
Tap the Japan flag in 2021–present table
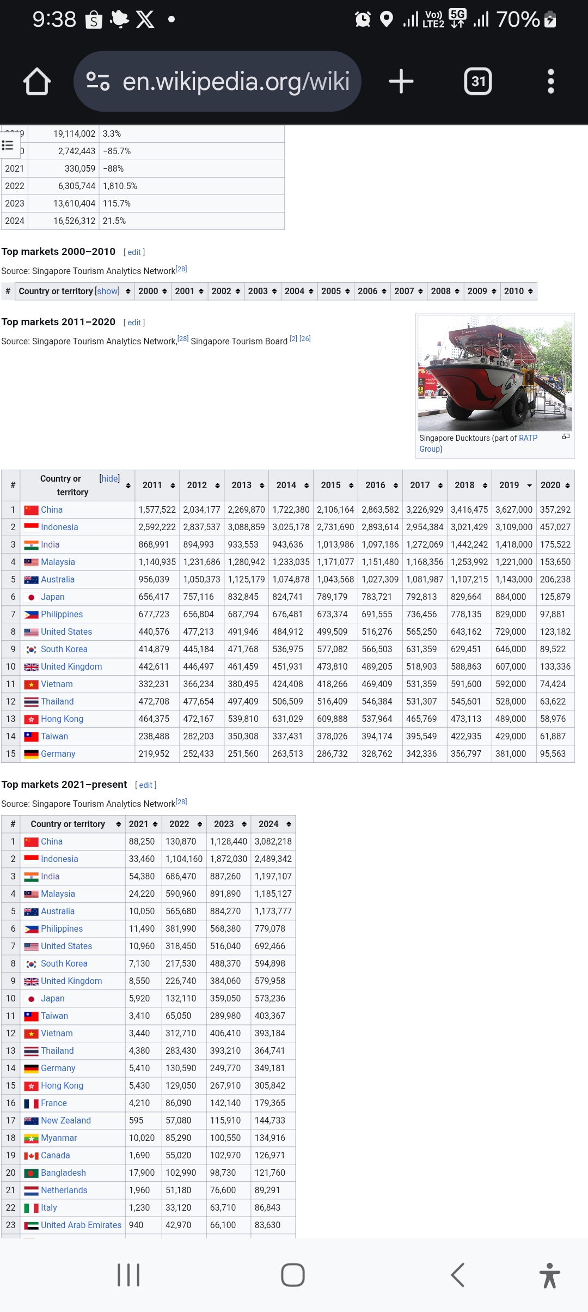32,999
